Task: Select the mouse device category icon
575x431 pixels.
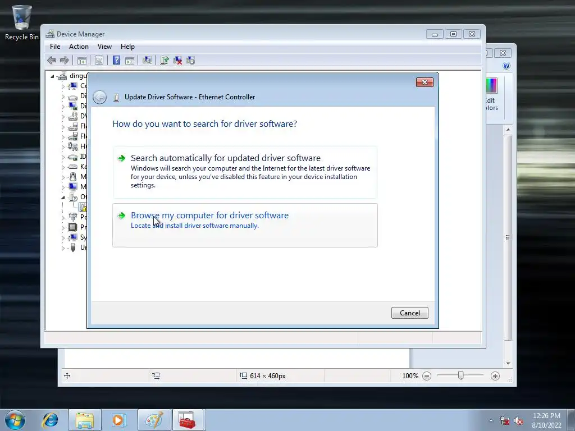Action: click(x=73, y=177)
